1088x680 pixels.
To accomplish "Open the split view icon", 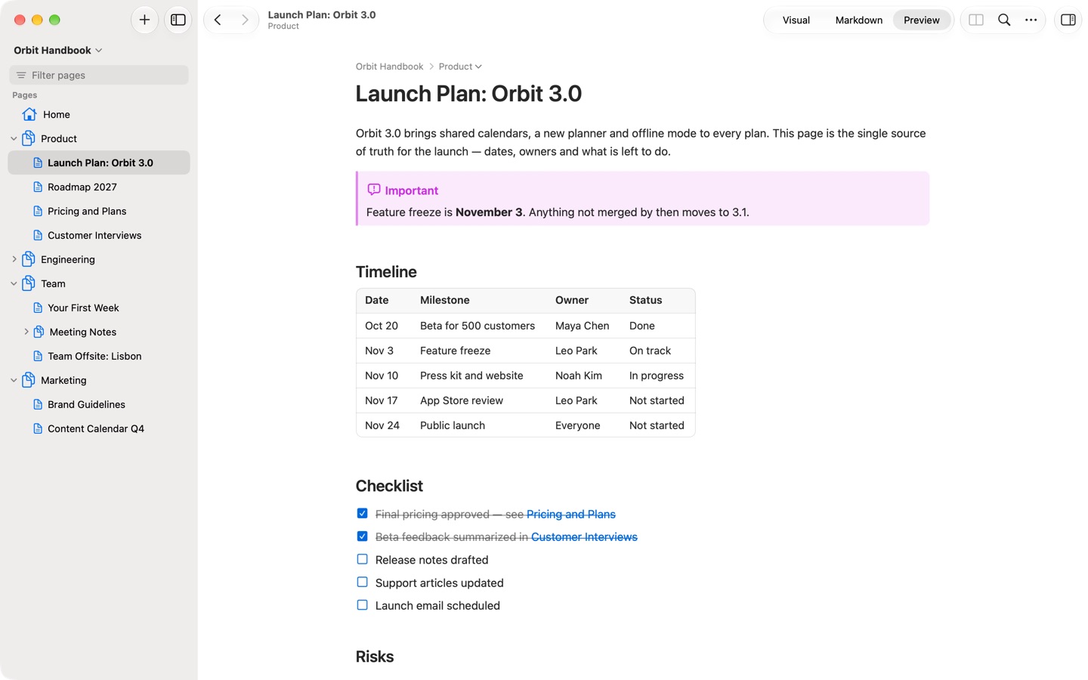I will click(x=976, y=20).
